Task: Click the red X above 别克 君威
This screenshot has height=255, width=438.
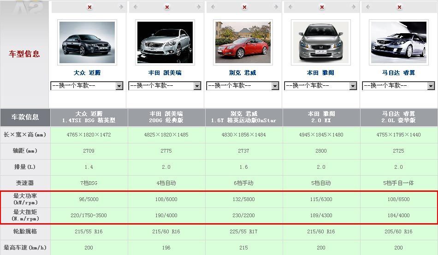Action: [245, 7]
